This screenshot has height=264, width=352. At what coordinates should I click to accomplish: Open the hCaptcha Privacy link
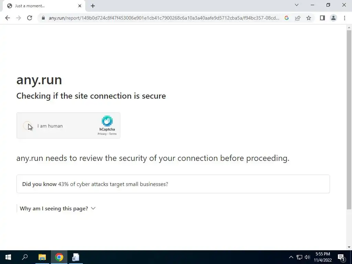click(x=102, y=134)
